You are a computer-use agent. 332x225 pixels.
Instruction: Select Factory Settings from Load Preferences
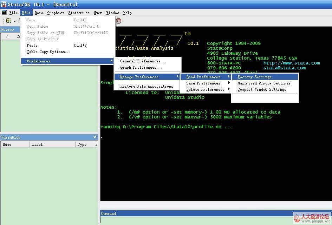[254, 77]
